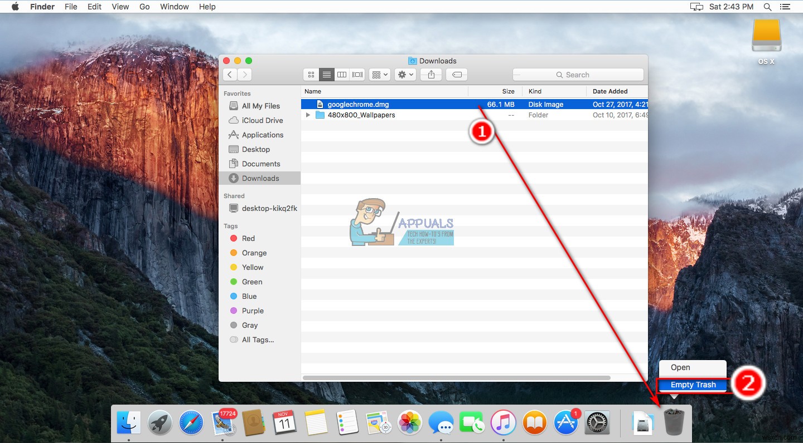Click the Trash icon in the Dock
803x443 pixels.
tap(674, 422)
